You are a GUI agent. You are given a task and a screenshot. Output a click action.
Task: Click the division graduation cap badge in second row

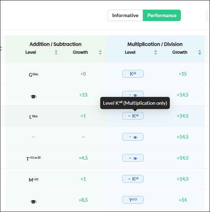coord(133,94)
